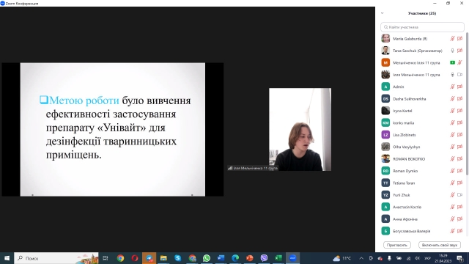This screenshot has height=264, width=469.
Task: Click Dasha Sukhoverkha's muted microphone icon
Action: coord(452,98)
